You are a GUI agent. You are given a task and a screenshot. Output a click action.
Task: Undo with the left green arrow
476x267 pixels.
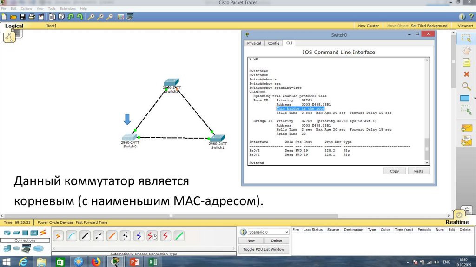tap(71, 17)
